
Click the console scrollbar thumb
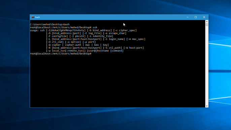tap(207, 25)
